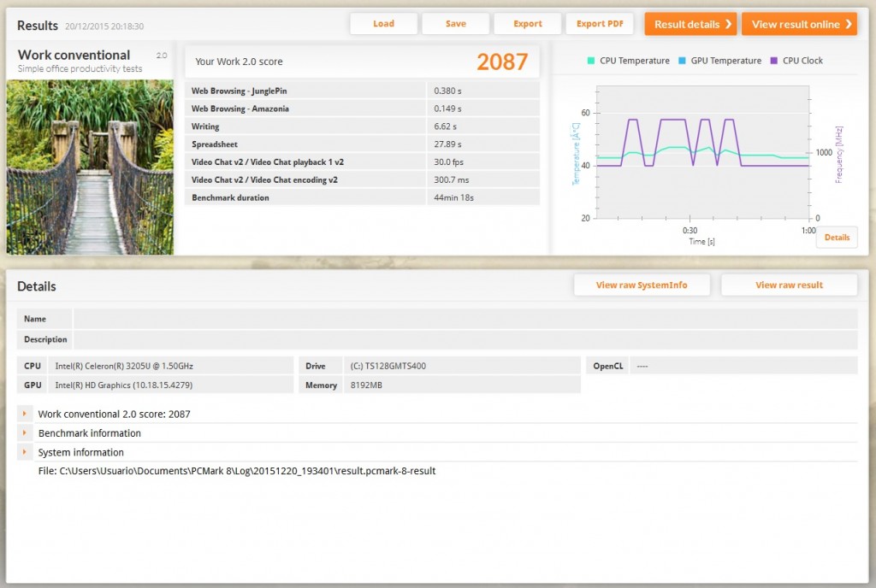The image size is (876, 588).
Task: Click View raw SystemInfo
Action: point(642,285)
